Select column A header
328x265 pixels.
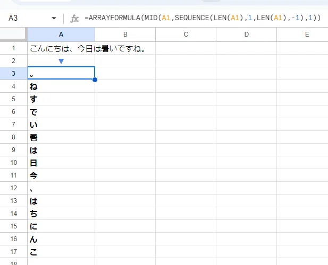coord(61,34)
